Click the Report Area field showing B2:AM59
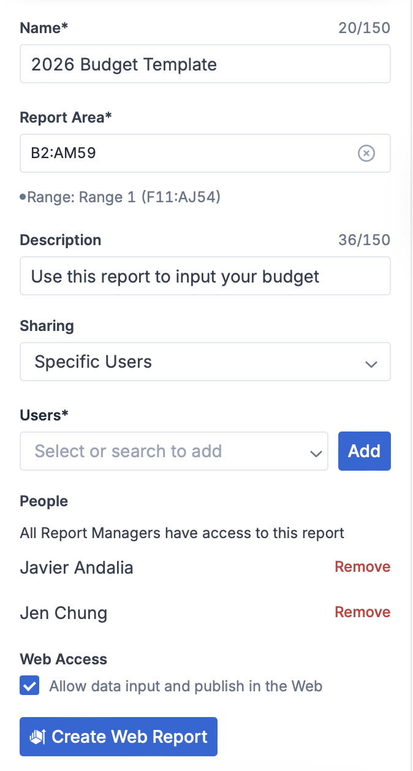This screenshot has width=413, height=771. click(184, 153)
